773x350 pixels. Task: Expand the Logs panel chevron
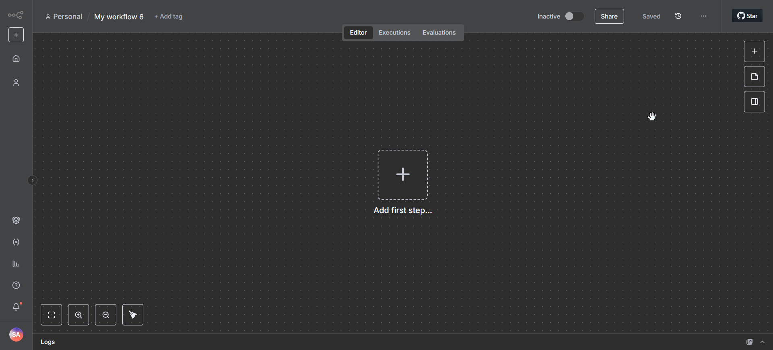click(x=762, y=342)
